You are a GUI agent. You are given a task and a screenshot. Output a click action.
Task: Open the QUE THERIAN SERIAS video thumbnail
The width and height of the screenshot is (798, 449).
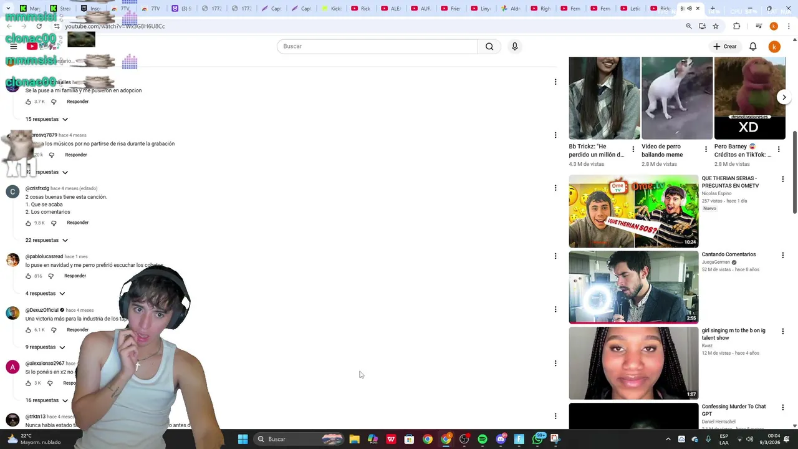(x=633, y=211)
